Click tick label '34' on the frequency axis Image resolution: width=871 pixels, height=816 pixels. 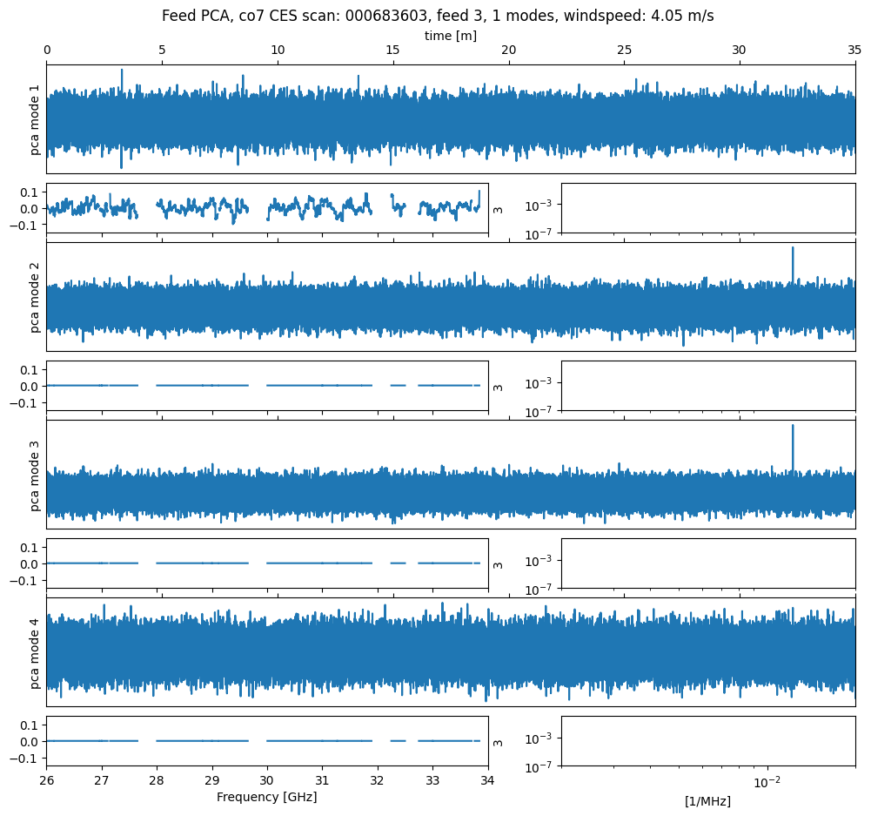click(488, 780)
